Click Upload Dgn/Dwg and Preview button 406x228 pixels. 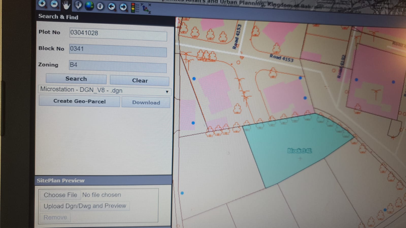tap(85, 206)
